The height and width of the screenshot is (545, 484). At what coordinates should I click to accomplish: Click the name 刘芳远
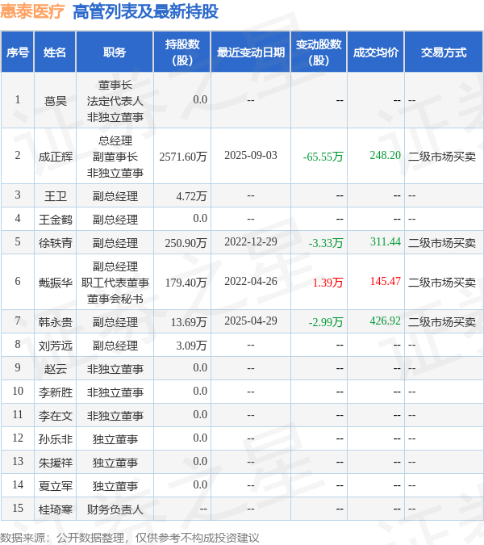click(x=55, y=346)
